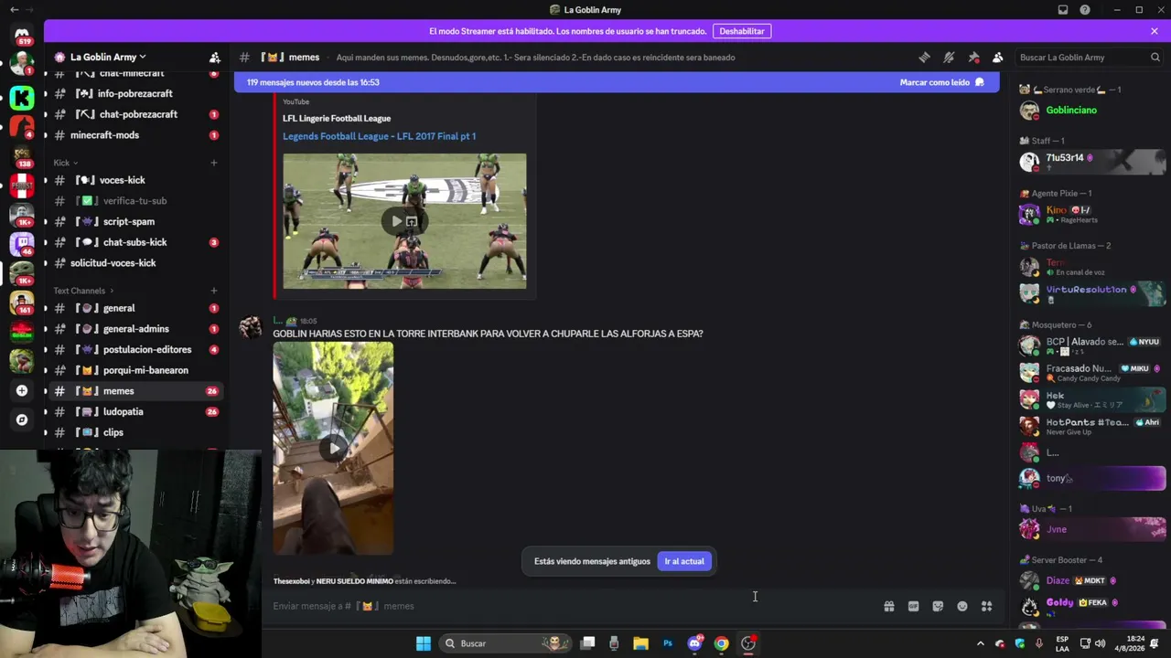Open Jvne member profile
Screen dimensions: 1171x658
tap(1092, 529)
